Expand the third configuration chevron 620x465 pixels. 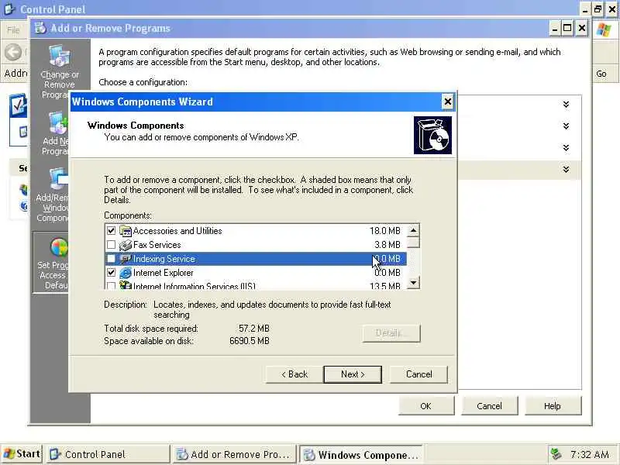point(566,148)
